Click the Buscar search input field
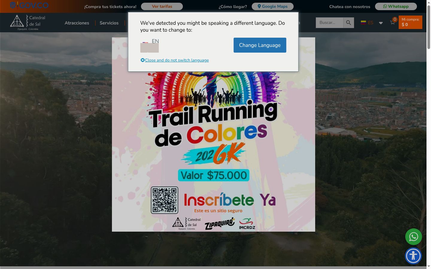 (330, 23)
